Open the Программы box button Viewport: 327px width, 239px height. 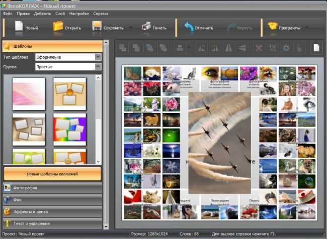[x=284, y=27]
